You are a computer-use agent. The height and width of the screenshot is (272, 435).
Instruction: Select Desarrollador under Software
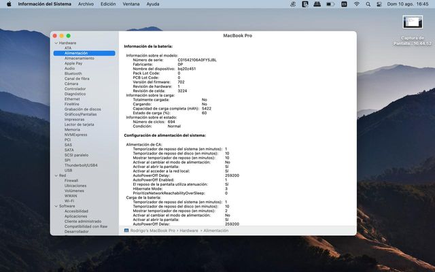[77, 231]
